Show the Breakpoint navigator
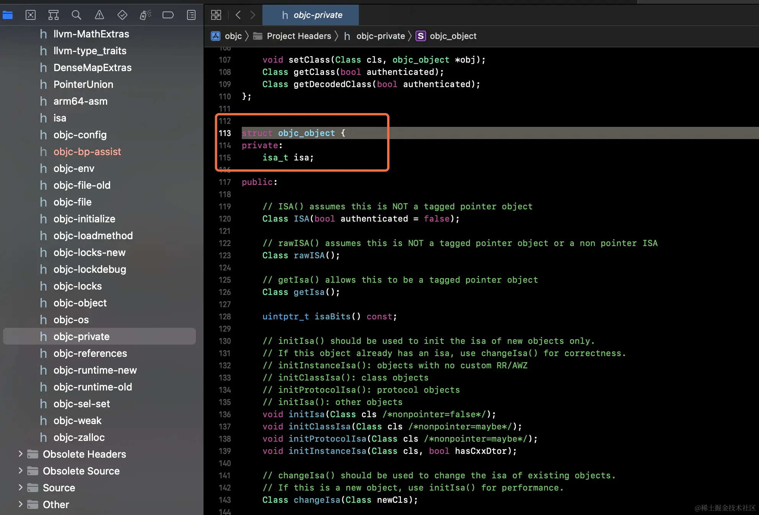This screenshot has width=759, height=515. [x=168, y=15]
